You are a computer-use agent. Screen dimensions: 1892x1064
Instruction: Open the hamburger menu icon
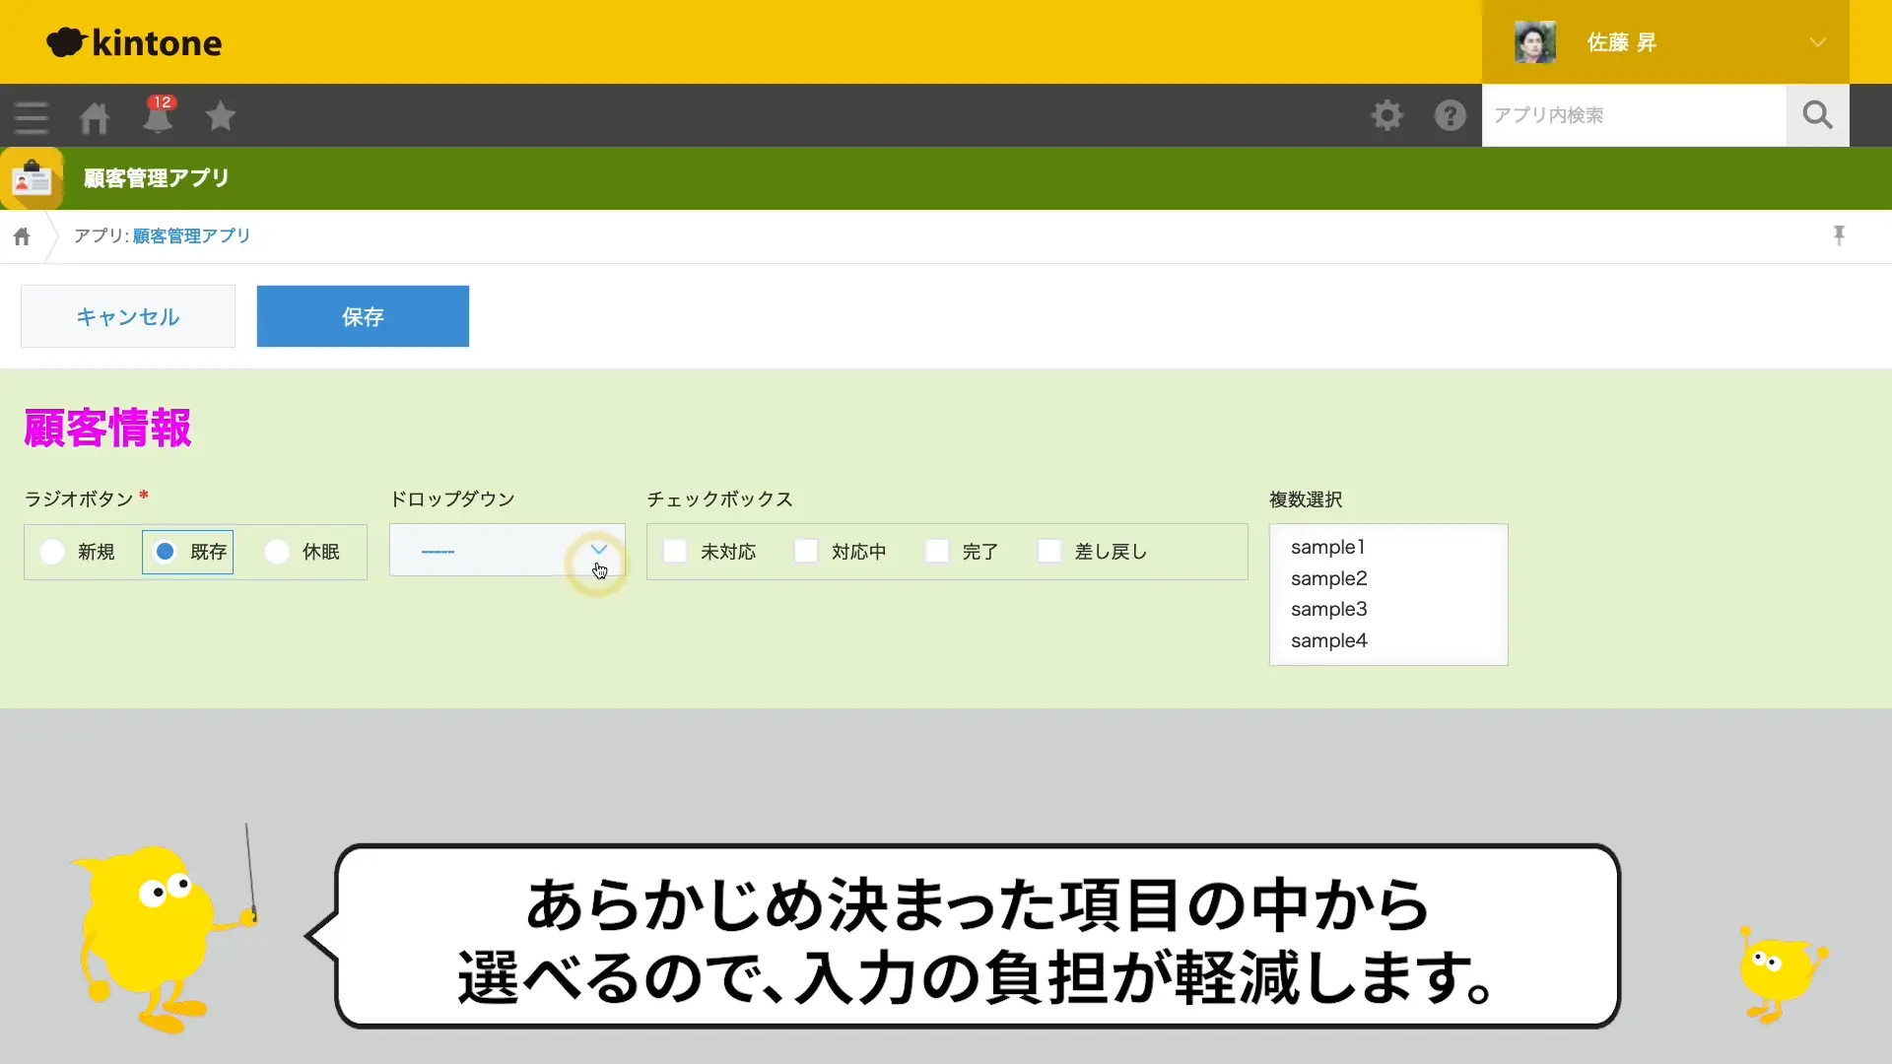(x=32, y=117)
